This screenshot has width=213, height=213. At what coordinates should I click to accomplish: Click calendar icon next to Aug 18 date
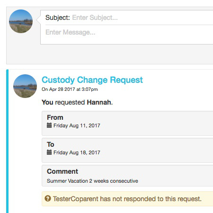[x=49, y=152]
